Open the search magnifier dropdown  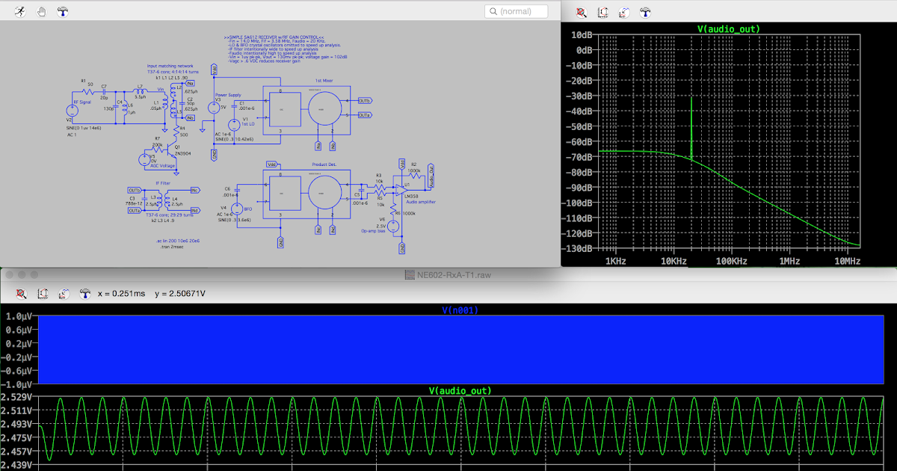(x=493, y=11)
